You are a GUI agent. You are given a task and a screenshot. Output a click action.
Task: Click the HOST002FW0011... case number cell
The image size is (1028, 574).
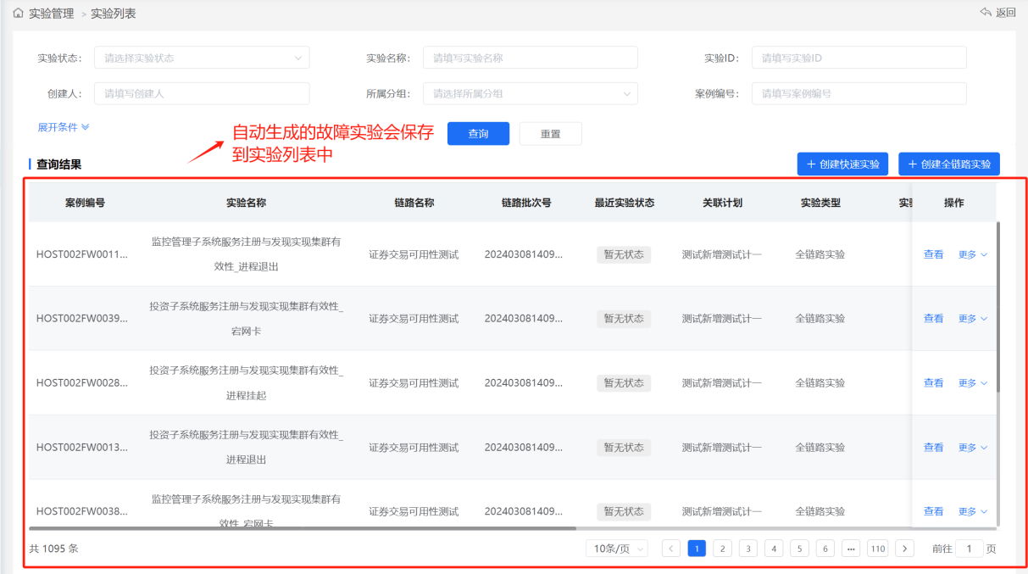(82, 254)
